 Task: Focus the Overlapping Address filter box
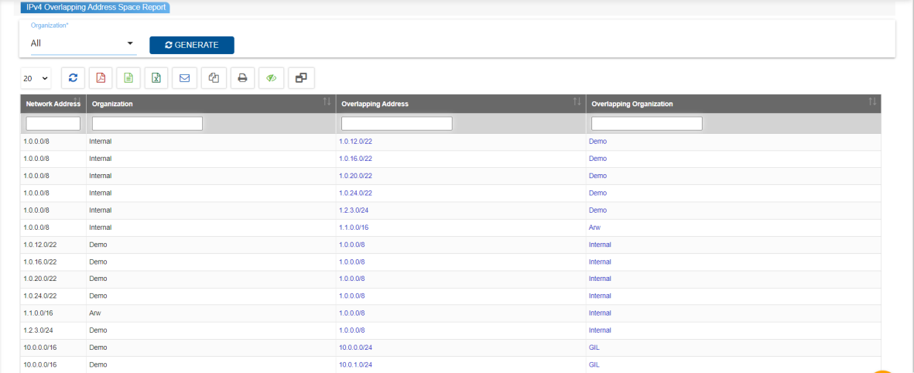click(x=397, y=124)
